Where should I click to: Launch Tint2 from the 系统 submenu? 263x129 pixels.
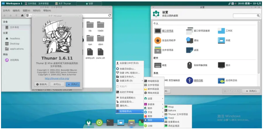pyautogui.click(x=178, y=118)
